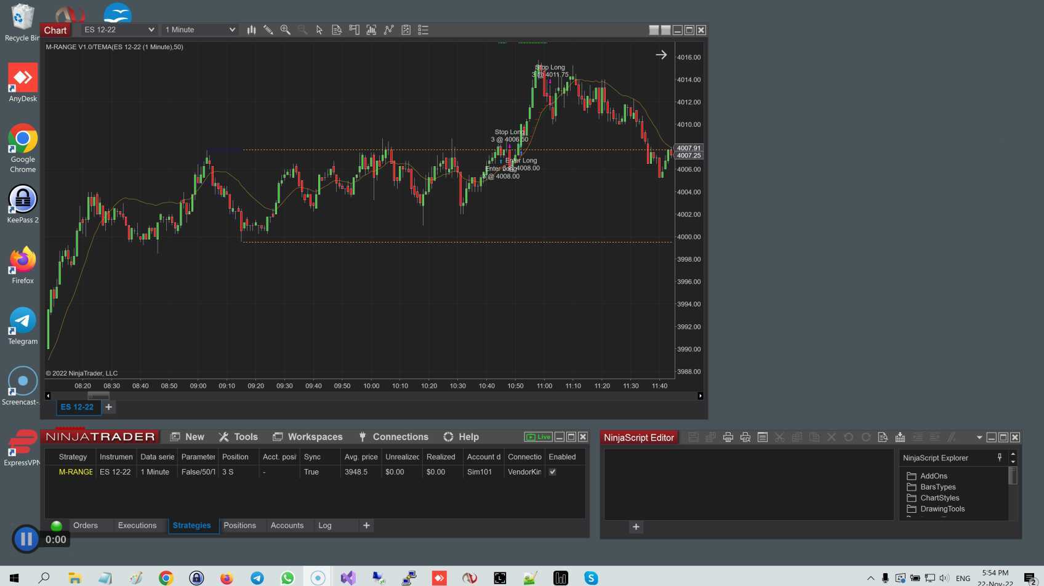
Task: Open the DrawingTools folder in explorer
Action: coord(942,509)
